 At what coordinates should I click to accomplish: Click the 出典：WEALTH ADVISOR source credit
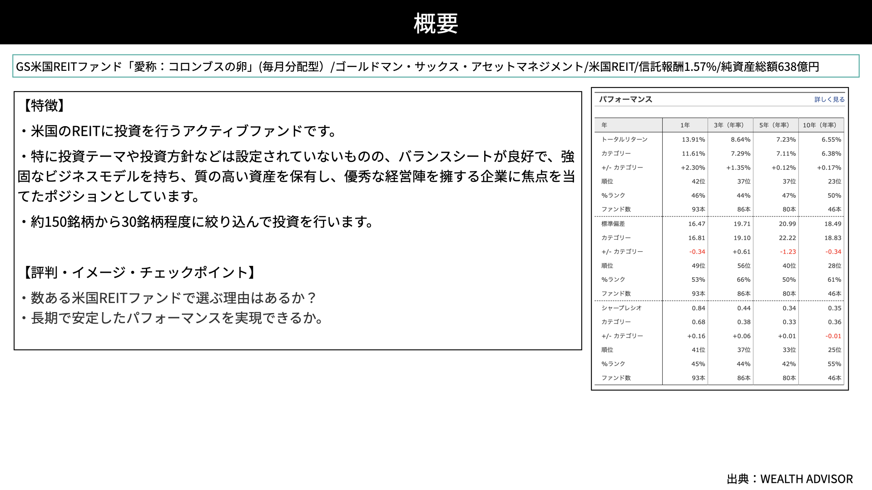790,479
